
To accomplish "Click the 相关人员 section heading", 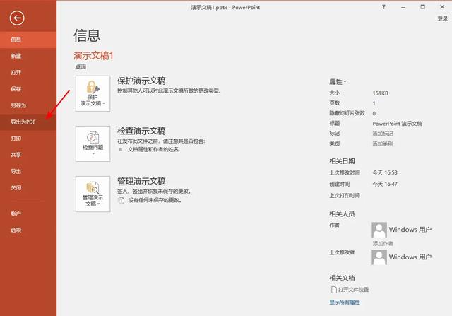I will coord(342,213).
